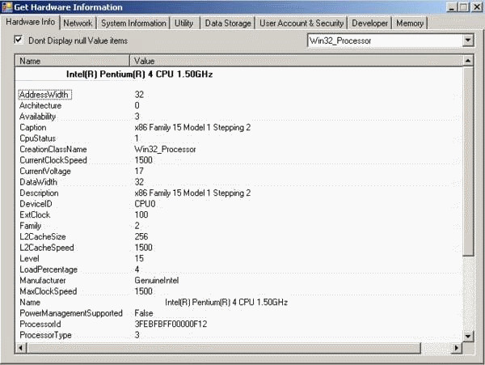Click the Value column header

coord(297,61)
